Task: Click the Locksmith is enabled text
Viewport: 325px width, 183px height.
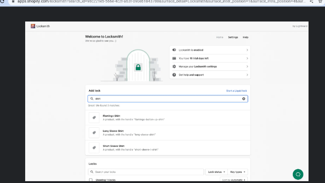Action: point(191,50)
